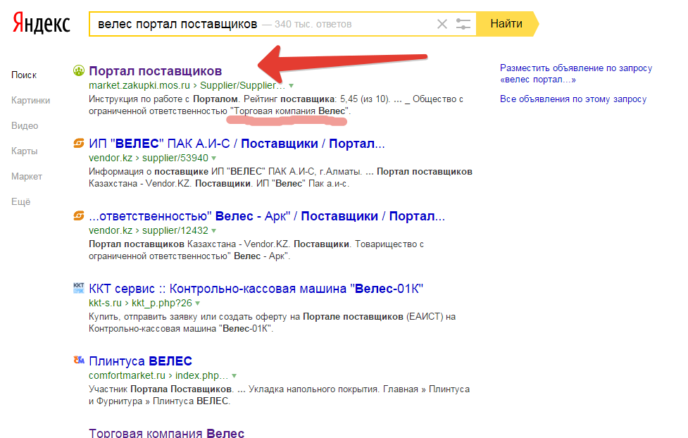Click snippet text starting Инструкция по работе с Порталом

276,105
